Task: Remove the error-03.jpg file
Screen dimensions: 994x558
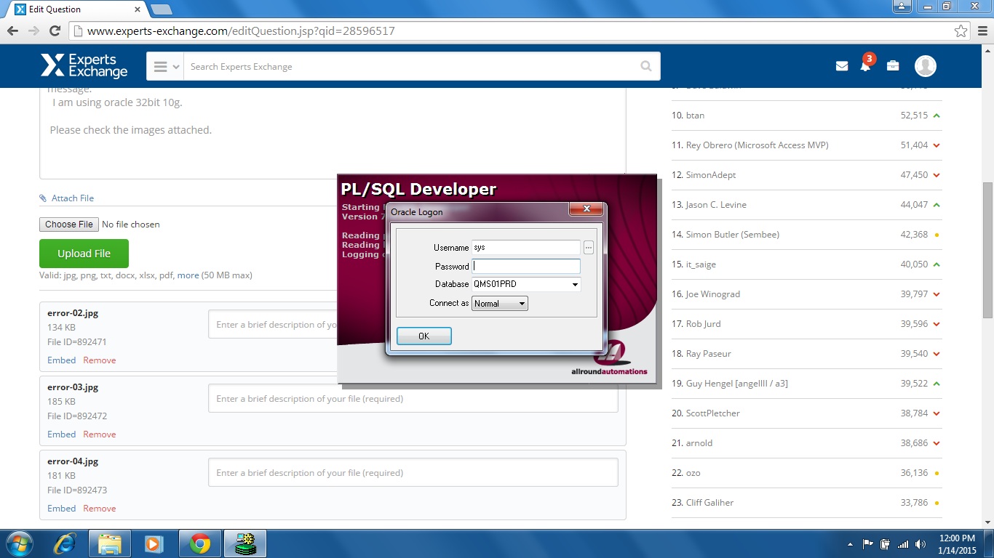Action: click(99, 434)
